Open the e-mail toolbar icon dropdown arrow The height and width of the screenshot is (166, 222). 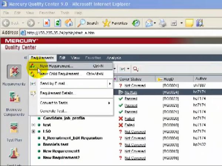(x=128, y=69)
